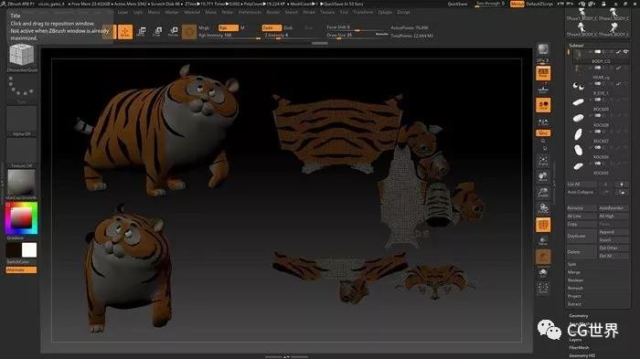
Task: Select the ROCK07 subtool thumbnail
Action: [x=579, y=134]
